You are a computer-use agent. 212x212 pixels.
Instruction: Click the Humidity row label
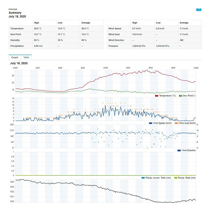[15, 40]
